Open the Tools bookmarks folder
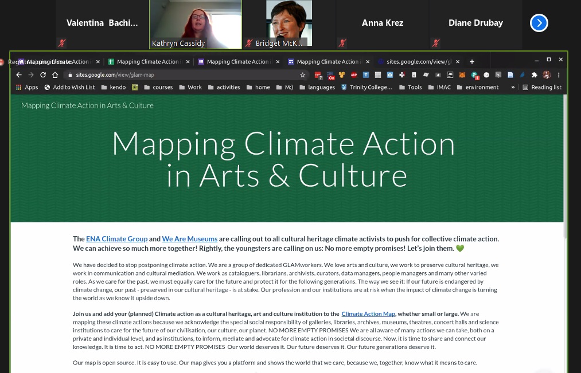Image resolution: width=581 pixels, height=373 pixels. tap(410, 87)
